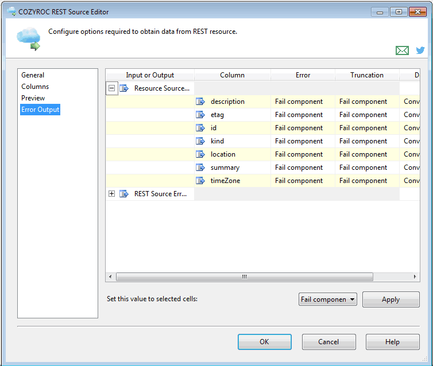Select the Error Output page
433x366 pixels.
[40, 110]
